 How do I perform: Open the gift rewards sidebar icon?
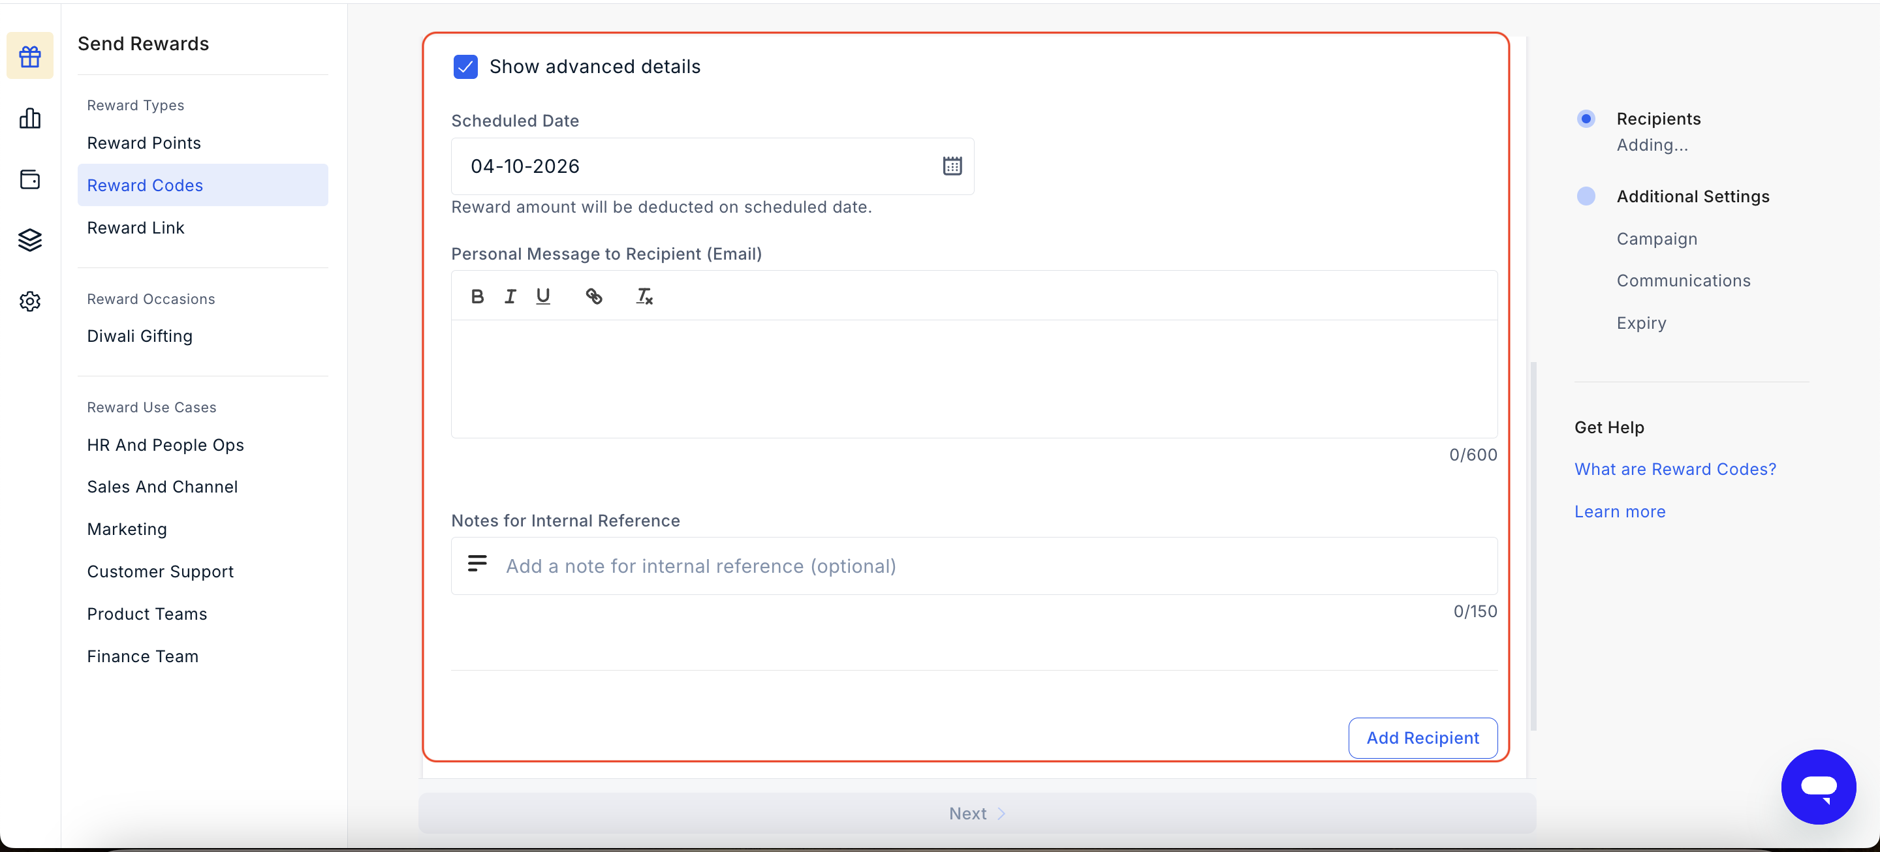tap(30, 56)
